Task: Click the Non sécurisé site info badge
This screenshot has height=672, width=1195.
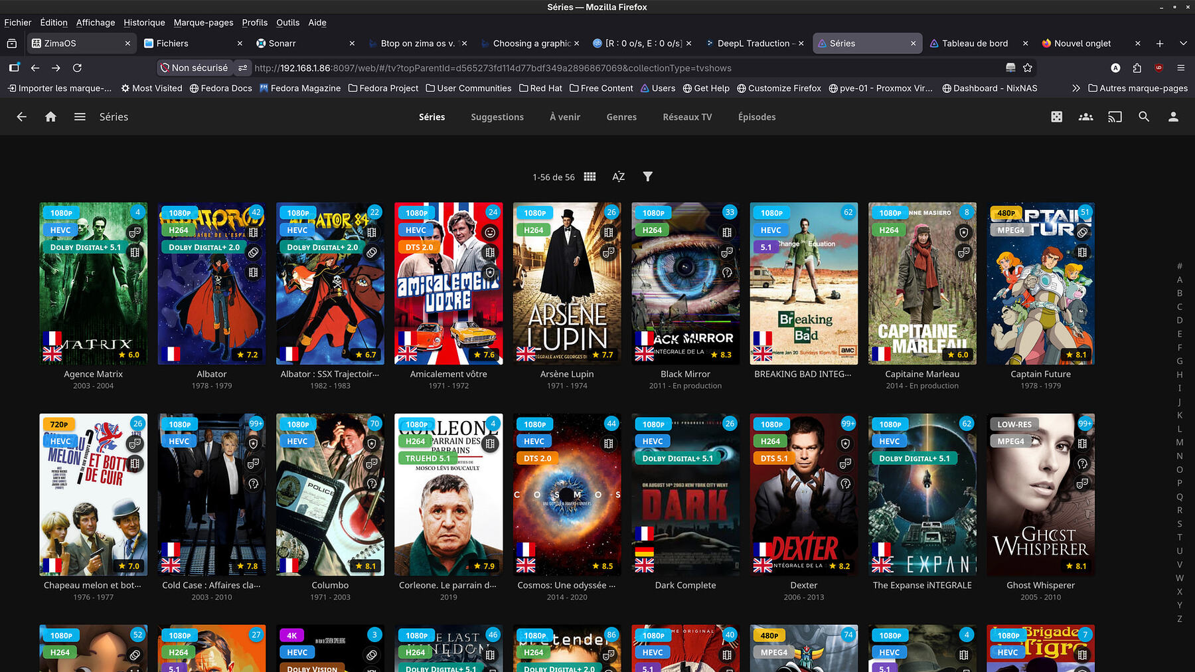Action: coord(194,68)
